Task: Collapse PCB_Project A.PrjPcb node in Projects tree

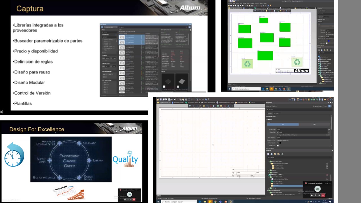Action: pos(268,175)
